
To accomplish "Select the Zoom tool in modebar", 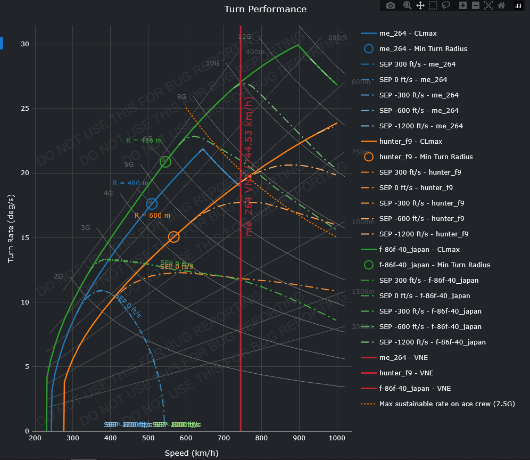I will pyautogui.click(x=407, y=5).
